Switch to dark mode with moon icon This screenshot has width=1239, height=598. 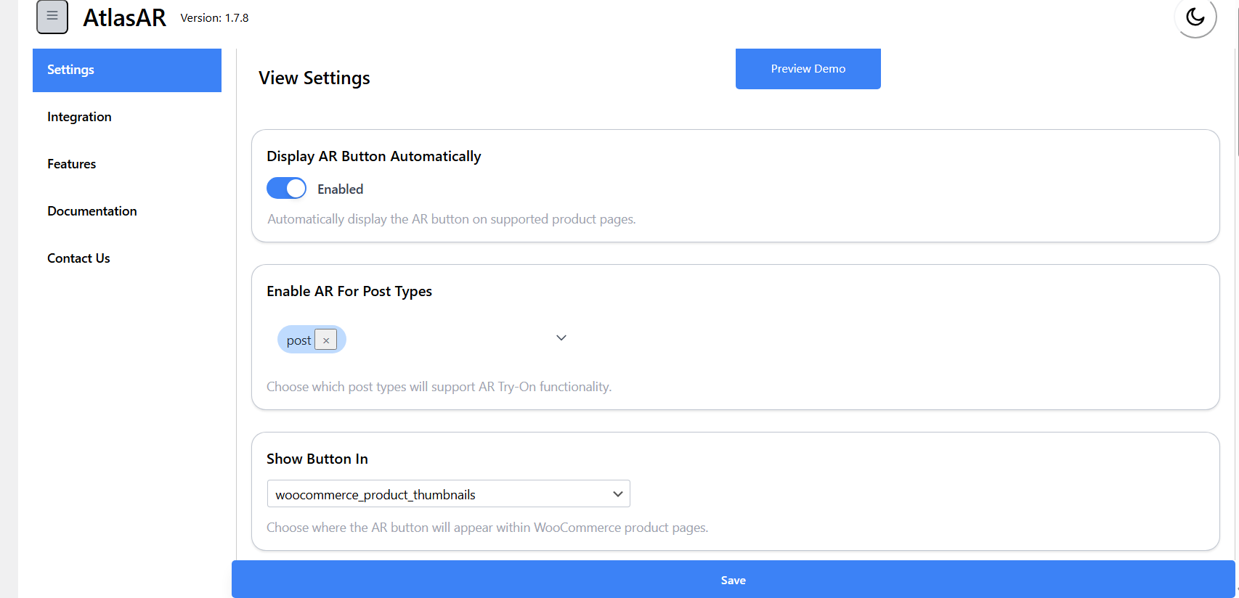(1195, 17)
